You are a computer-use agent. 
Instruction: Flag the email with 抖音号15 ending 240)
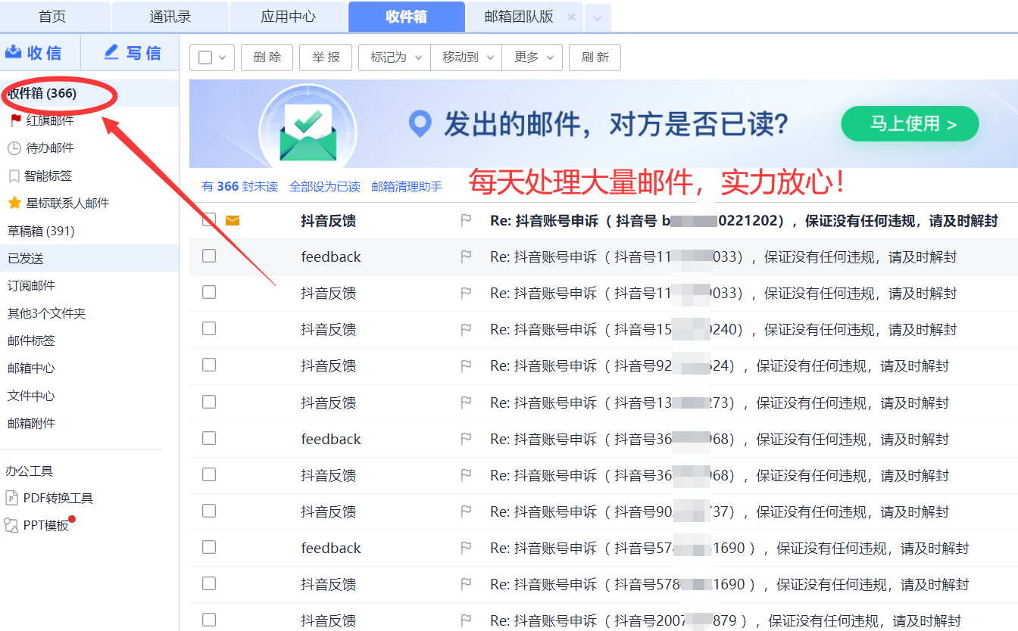pos(466,329)
